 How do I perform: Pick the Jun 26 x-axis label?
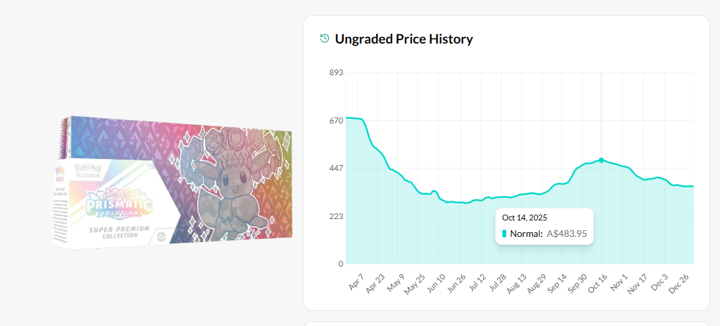457,284
